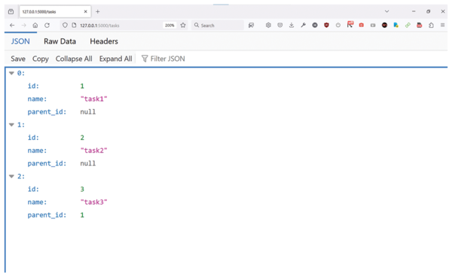Click the null parent_id value of item 0

[88, 111]
